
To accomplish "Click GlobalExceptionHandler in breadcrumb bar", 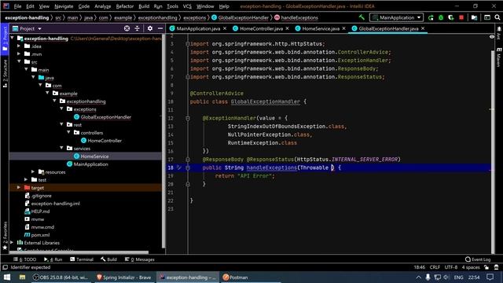I will point(243,17).
